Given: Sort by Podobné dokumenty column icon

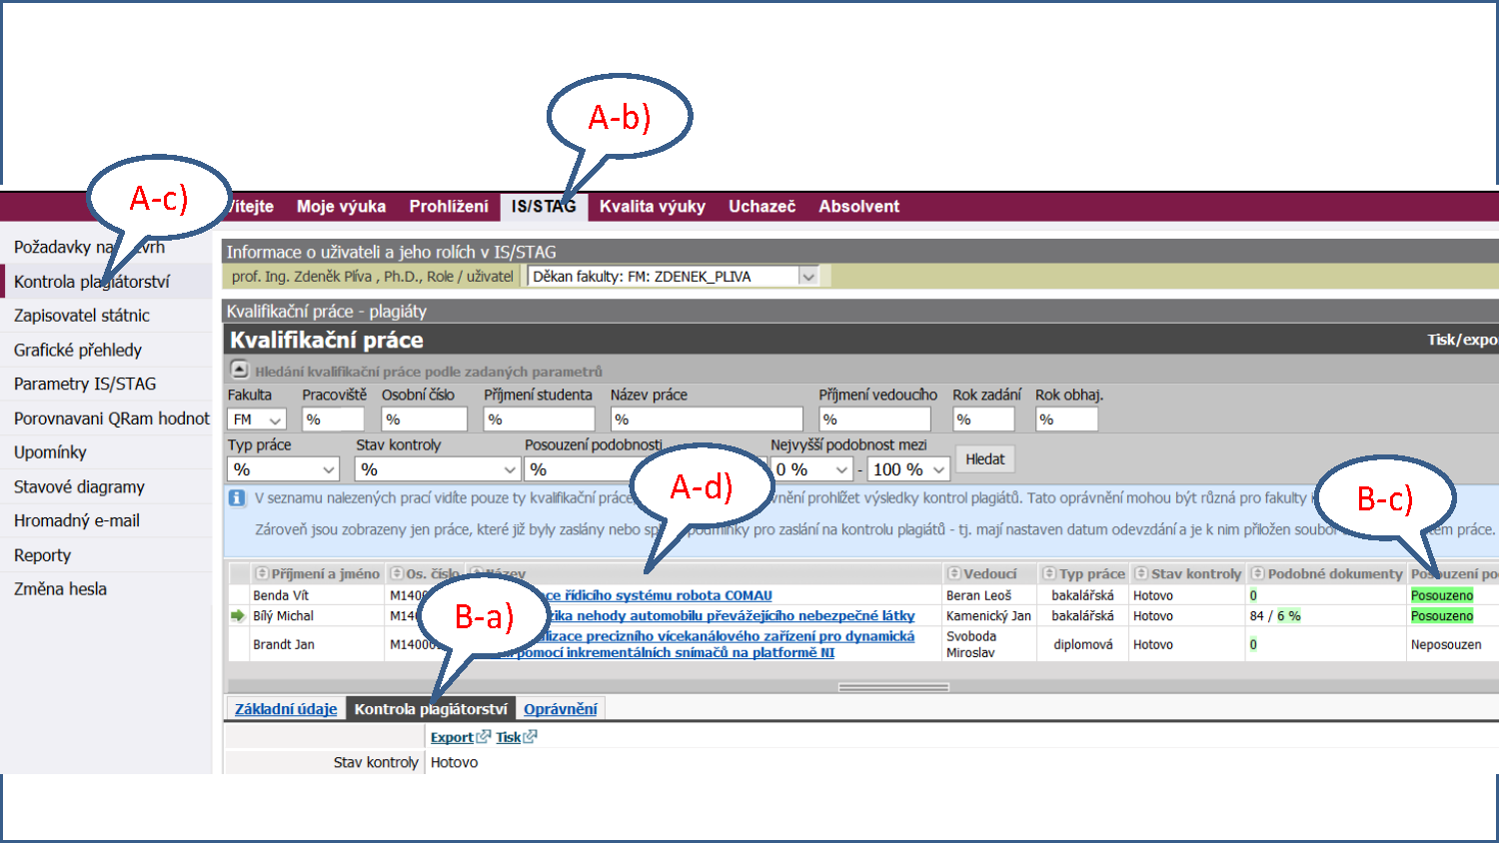Looking at the screenshot, I should pos(1258,573).
